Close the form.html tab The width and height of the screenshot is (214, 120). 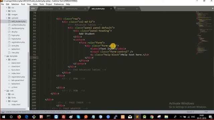click(137, 9)
